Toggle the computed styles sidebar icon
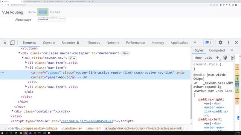Viewport: 241px width, 135px height. (232, 58)
